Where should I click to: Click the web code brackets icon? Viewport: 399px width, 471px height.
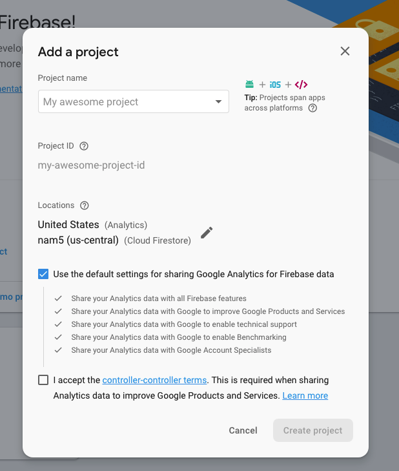pos(301,85)
